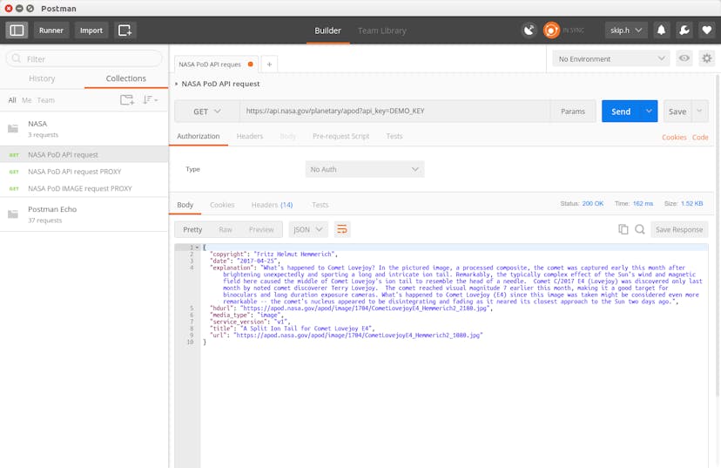Select NASA PoD API request PROXY
The width and height of the screenshot is (721, 468).
click(x=84, y=172)
